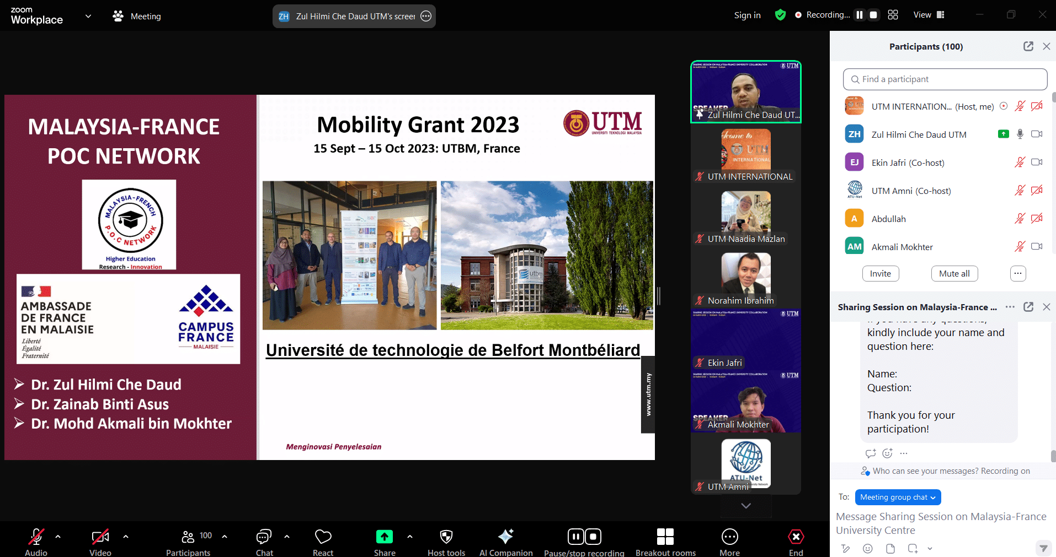The width and height of the screenshot is (1056, 557).
Task: Open the Participants toolbar button
Action: 188,543
